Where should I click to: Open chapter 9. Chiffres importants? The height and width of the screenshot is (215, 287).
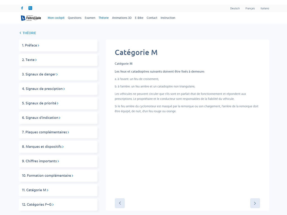(40, 161)
